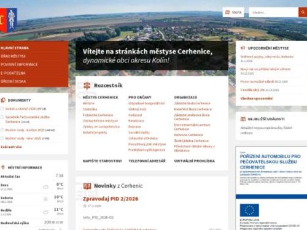This screenshot has height=230, width=307.
Task: Click the Dokumenty section icon
Action: (3, 100)
